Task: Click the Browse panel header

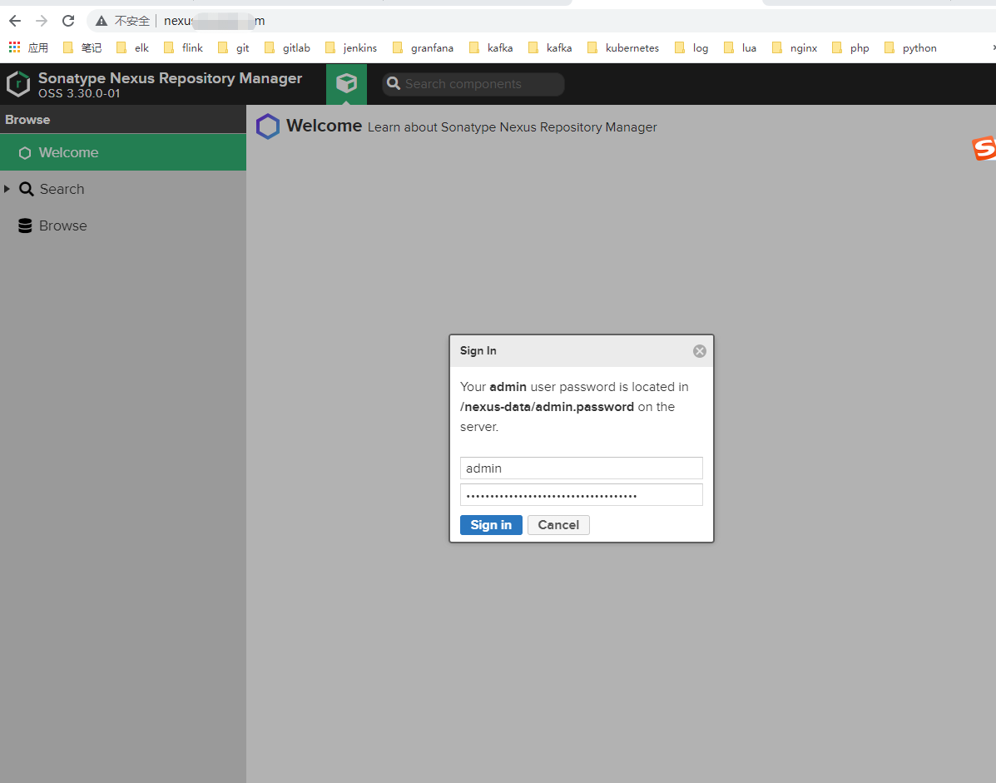Action: (122, 119)
